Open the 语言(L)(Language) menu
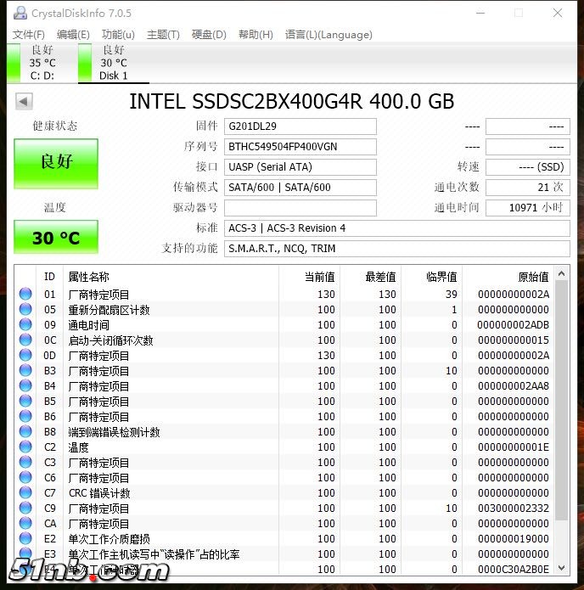 [328, 35]
